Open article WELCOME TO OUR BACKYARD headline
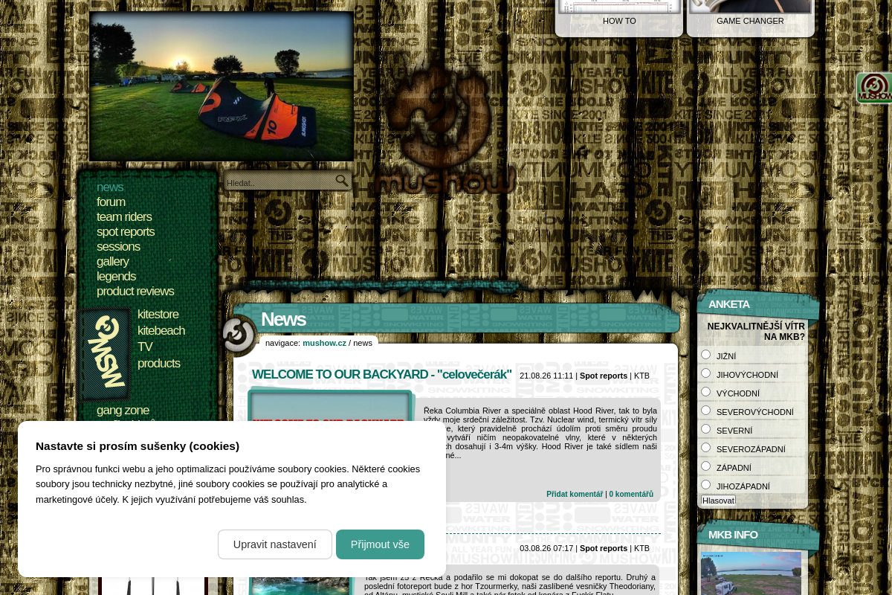The width and height of the screenshot is (892, 595). tap(382, 375)
